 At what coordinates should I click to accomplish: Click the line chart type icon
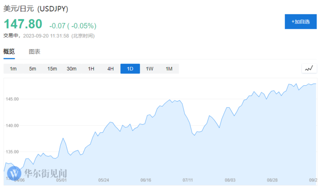click(309, 69)
